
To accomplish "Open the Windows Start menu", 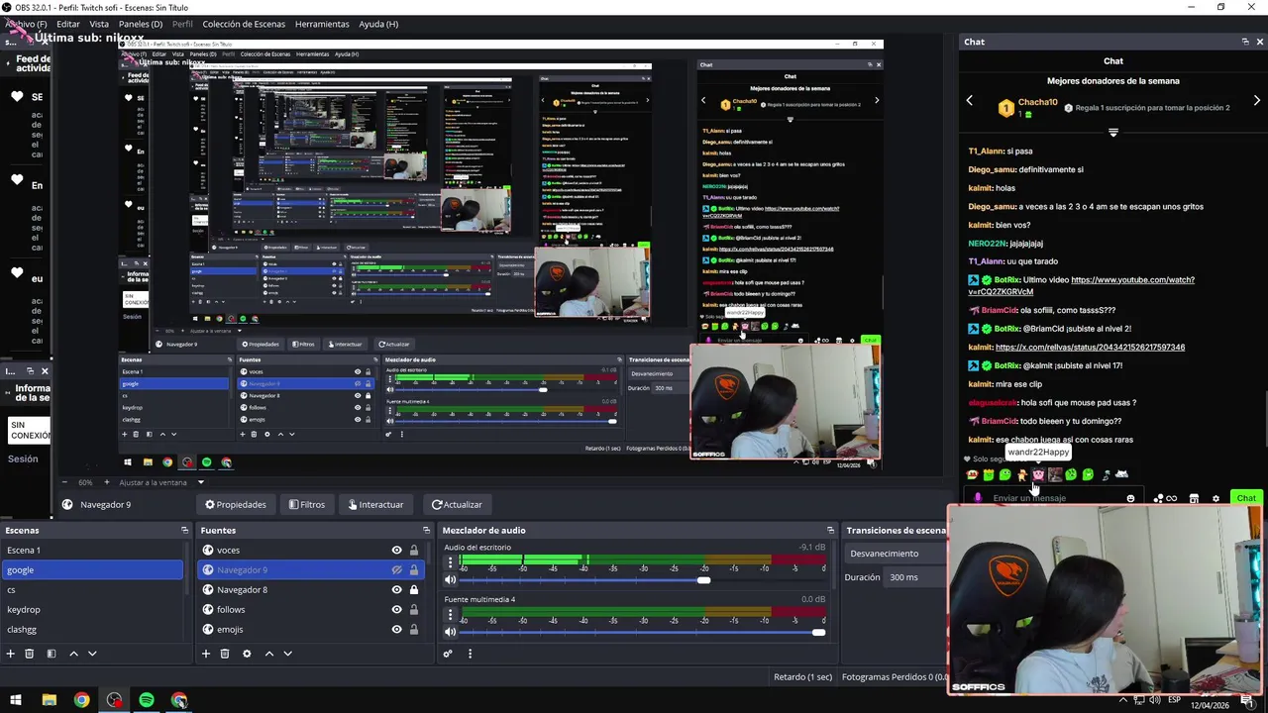I will point(16,700).
